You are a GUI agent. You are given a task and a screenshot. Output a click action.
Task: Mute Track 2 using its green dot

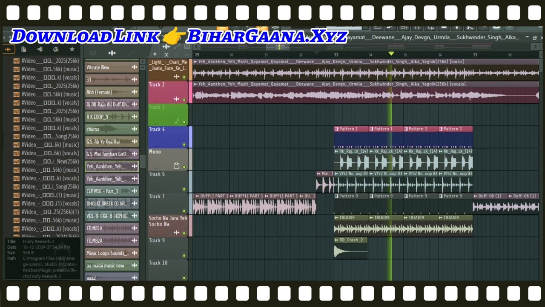tap(184, 100)
